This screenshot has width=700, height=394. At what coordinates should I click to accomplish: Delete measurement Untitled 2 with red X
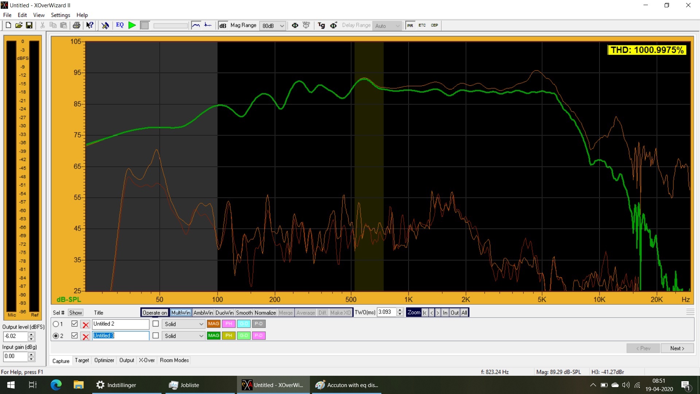(x=86, y=324)
